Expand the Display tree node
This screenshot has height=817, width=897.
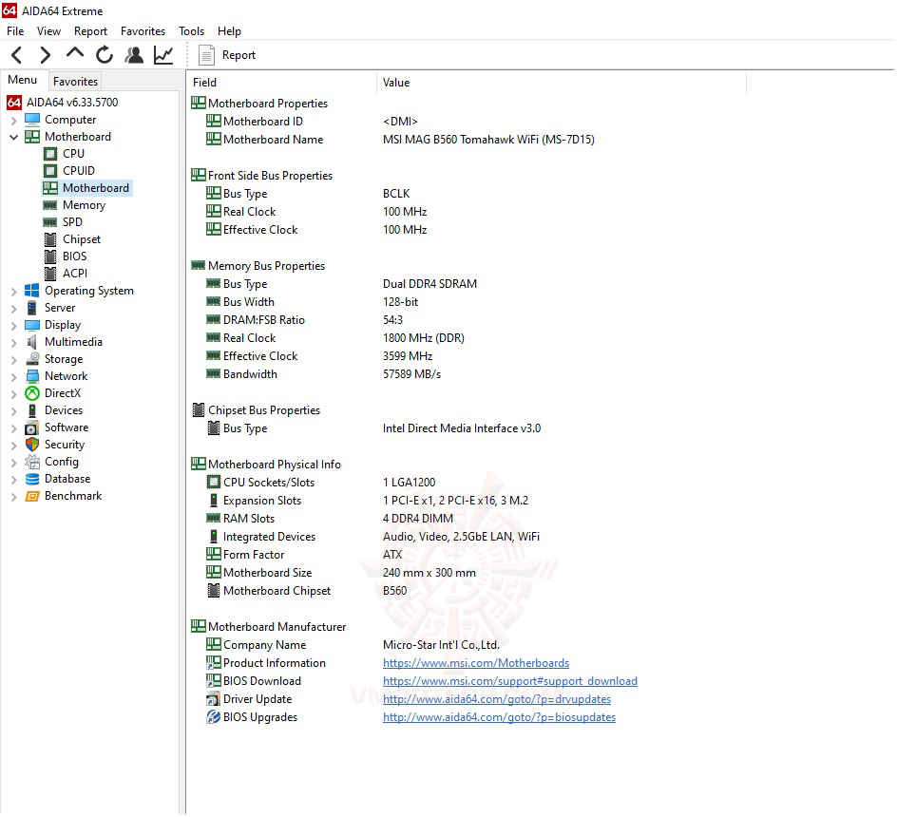pyautogui.click(x=13, y=326)
